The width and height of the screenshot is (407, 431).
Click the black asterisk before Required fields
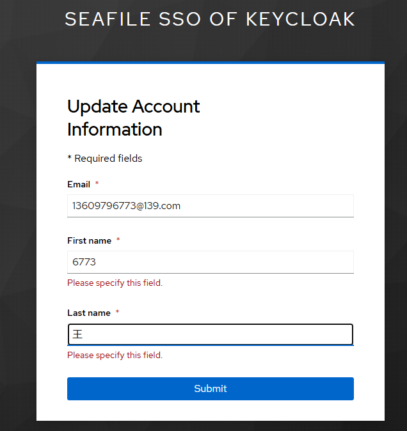[69, 157]
